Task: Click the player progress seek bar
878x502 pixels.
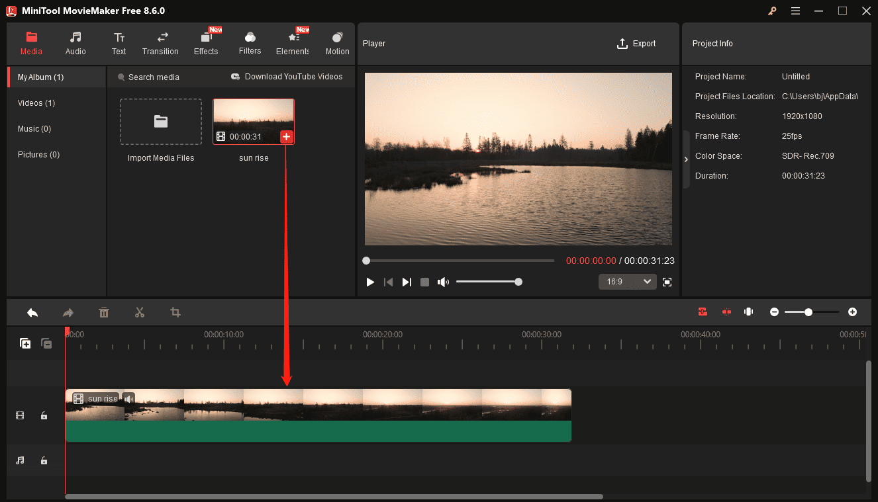Action: point(459,261)
